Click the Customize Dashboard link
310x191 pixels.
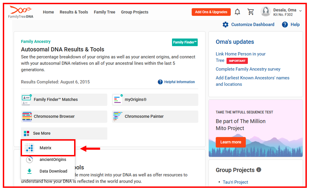pyautogui.click(x=253, y=24)
